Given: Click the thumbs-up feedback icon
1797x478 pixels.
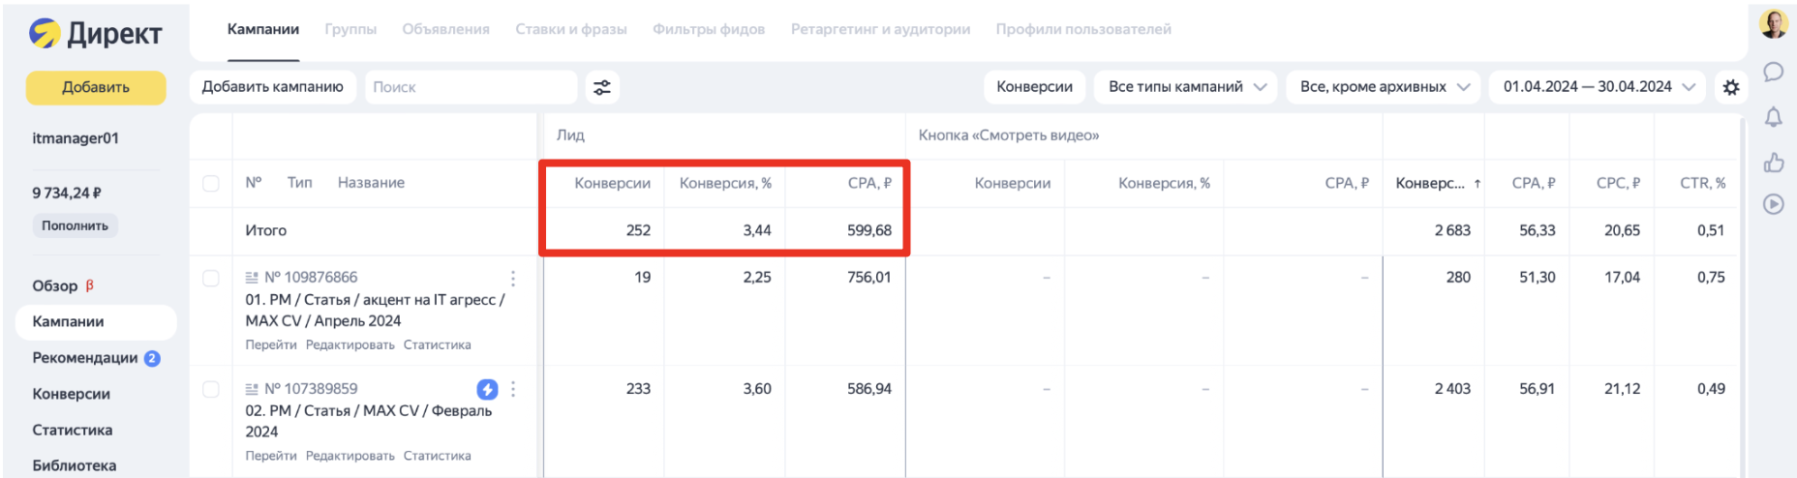Looking at the screenshot, I should (x=1774, y=163).
